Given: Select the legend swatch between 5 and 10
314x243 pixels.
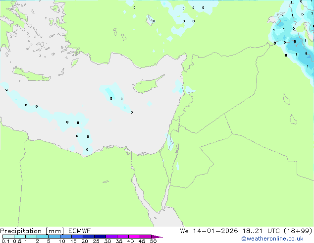Looking at the screenshot, I should point(54,237).
